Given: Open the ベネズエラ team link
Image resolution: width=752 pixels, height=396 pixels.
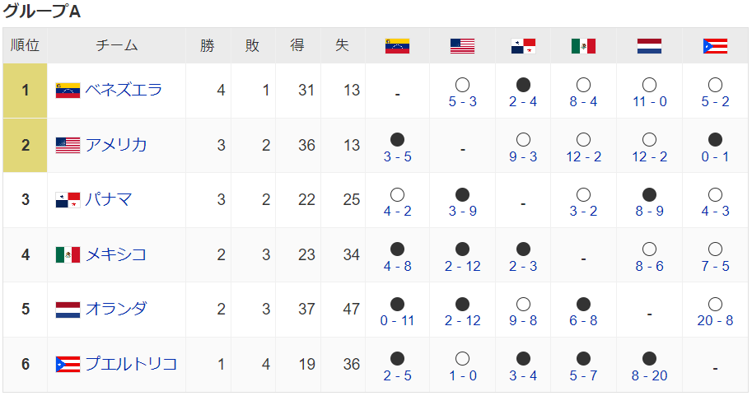Looking at the screenshot, I should pyautogui.click(x=124, y=91).
